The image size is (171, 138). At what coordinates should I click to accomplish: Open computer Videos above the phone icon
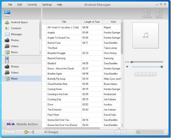(x=12, y=46)
